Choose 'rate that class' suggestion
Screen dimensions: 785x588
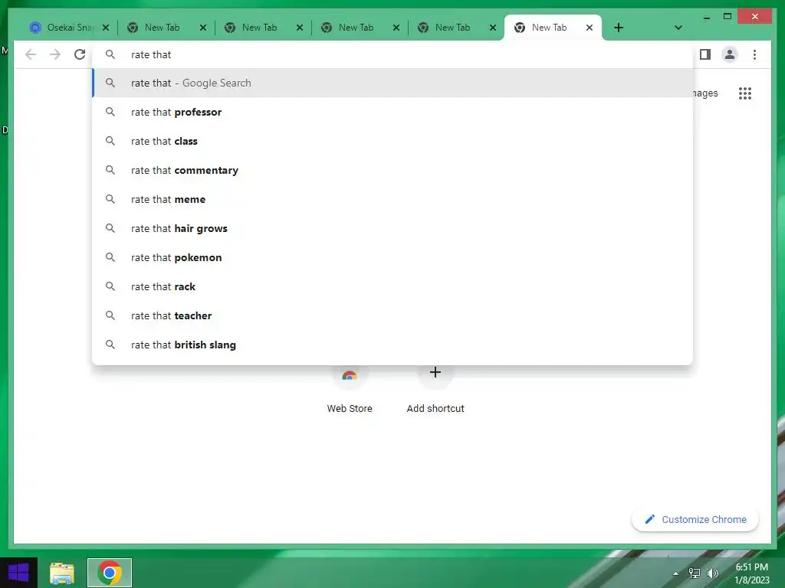[392, 141]
